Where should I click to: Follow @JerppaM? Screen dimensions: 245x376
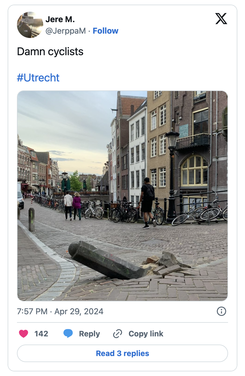(106, 31)
